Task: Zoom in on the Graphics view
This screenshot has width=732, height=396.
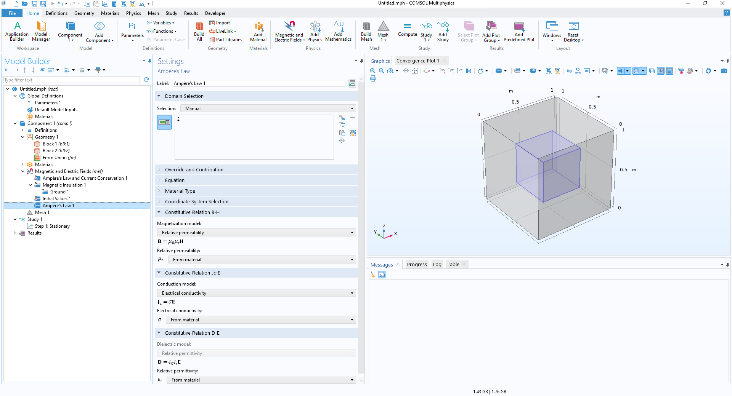Action: (372, 71)
